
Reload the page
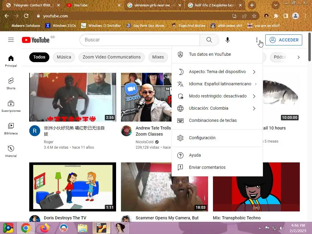[26, 16]
